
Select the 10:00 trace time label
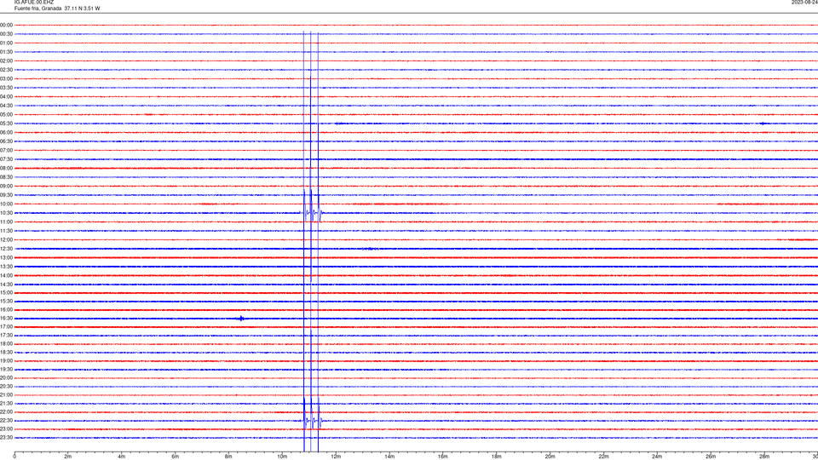coord(6,204)
